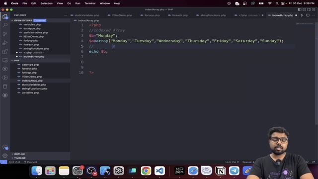Open staticVariables.php in the PHP folder

pyautogui.click(x=34, y=85)
